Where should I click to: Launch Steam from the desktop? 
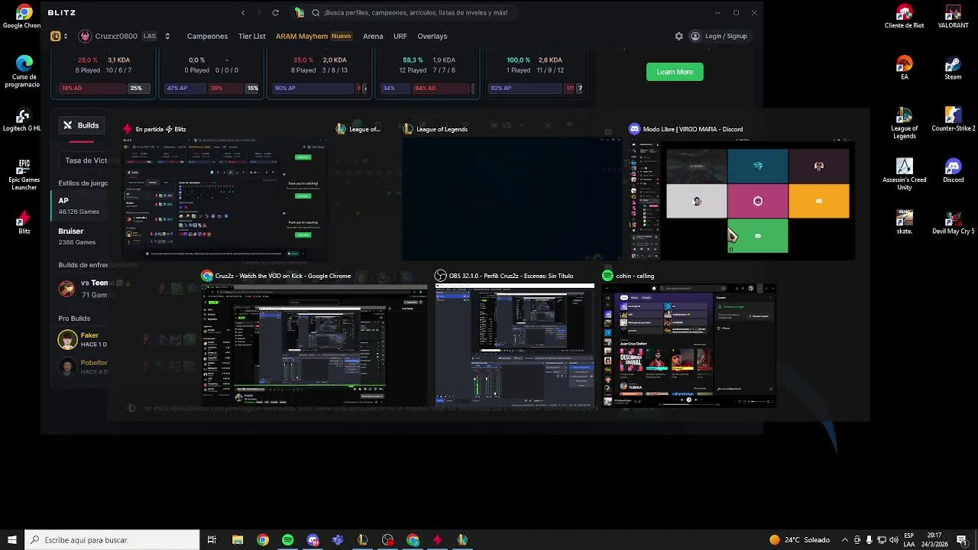click(x=953, y=68)
